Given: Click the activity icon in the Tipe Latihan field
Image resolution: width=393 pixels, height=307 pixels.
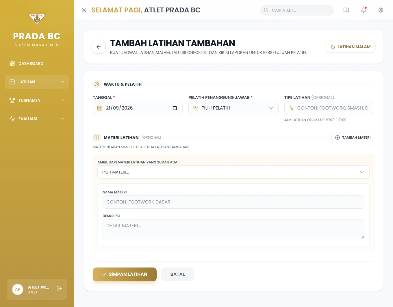Looking at the screenshot, I should click(x=291, y=108).
